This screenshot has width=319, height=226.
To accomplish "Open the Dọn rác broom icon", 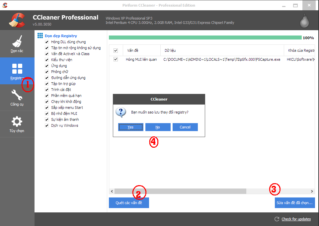I will point(17,42).
